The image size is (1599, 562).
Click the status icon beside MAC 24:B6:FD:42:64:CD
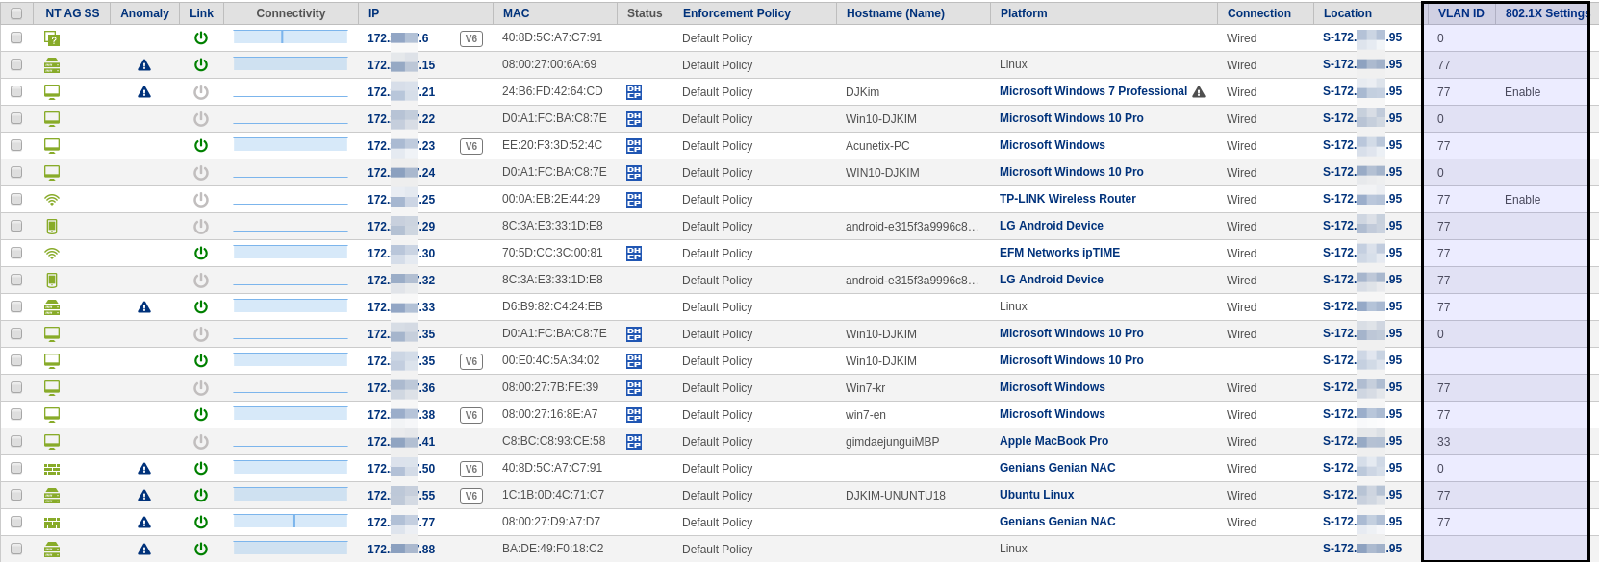(634, 92)
